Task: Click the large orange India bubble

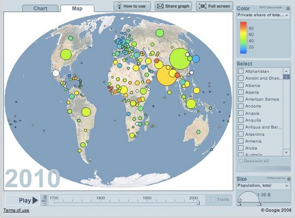Action: tap(167, 76)
